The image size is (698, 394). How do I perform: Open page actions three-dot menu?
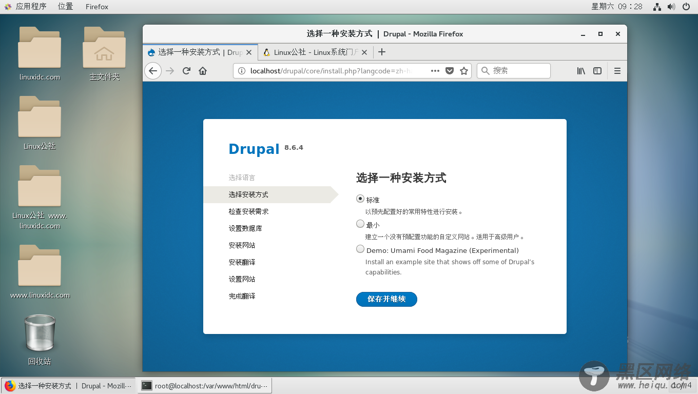[x=435, y=71]
